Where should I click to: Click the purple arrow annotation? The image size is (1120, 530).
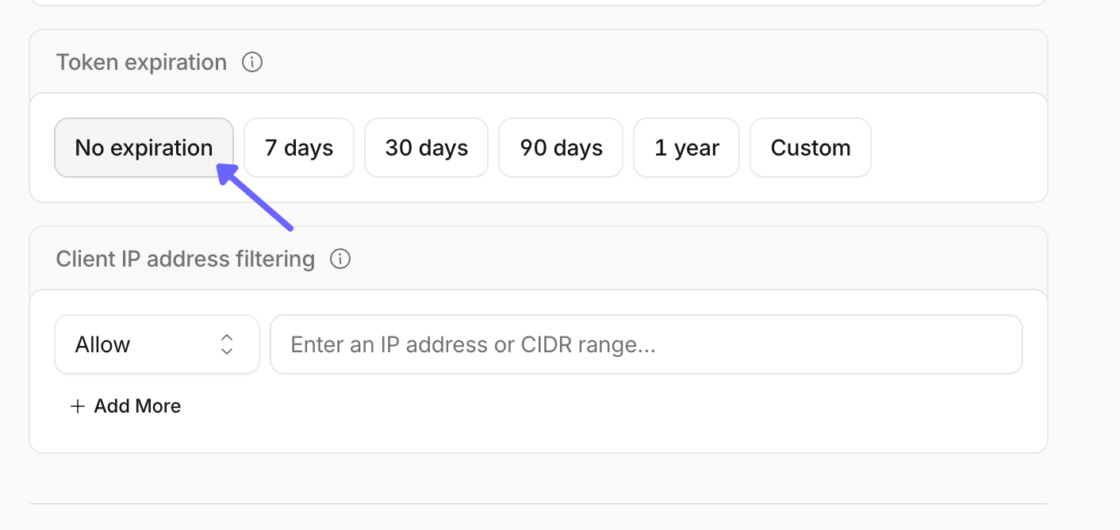coord(255,197)
